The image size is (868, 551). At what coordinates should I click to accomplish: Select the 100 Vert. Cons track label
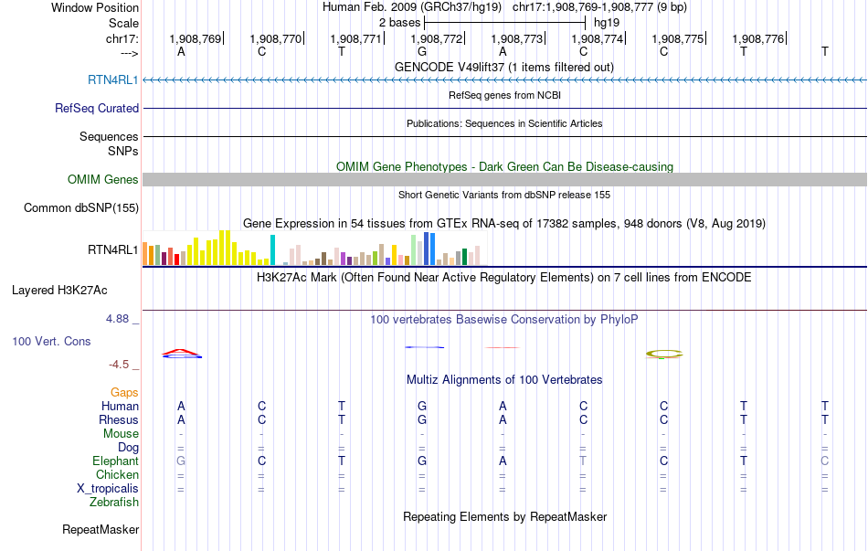[x=51, y=341]
